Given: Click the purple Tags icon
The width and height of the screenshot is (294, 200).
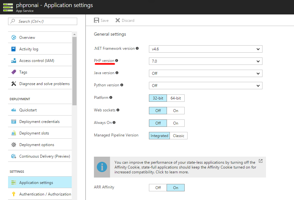Looking at the screenshot, I should tap(14, 72).
